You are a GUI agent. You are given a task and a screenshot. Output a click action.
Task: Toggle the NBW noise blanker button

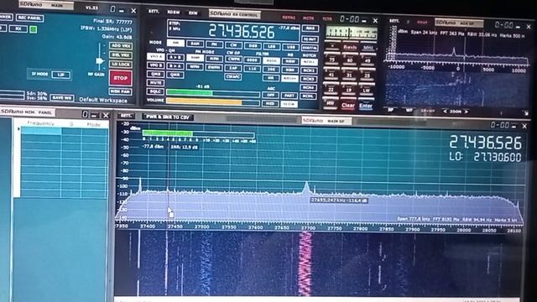[290, 61]
